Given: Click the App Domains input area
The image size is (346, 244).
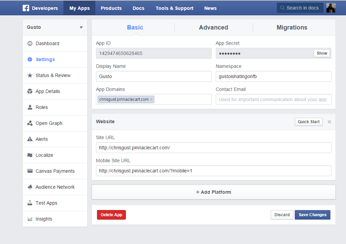Looking at the screenshot, I should 154,99.
